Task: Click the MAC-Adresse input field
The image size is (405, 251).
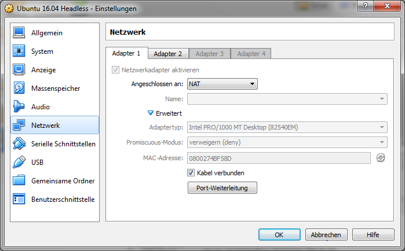Action: 279,158
